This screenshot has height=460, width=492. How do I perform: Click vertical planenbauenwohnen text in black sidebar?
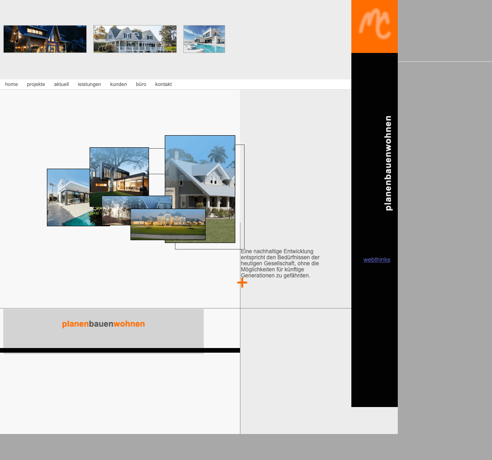click(x=388, y=163)
